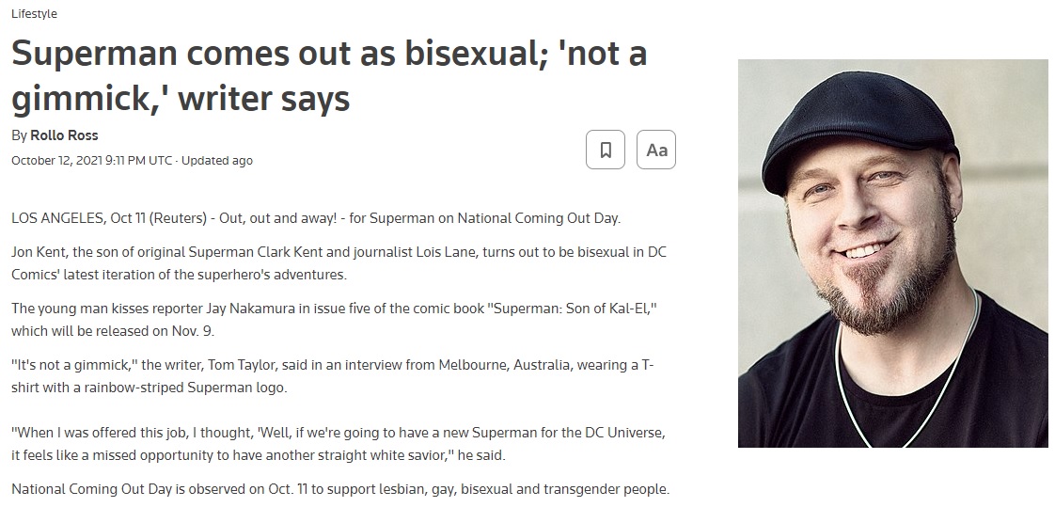Click the National Coming Out Day closing paragraph
The height and width of the screenshot is (507, 1055).
click(340, 489)
